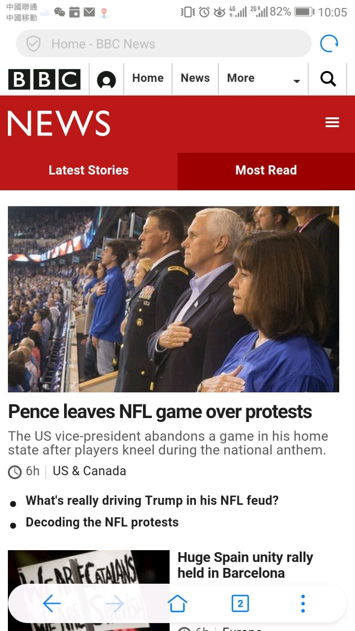The height and width of the screenshot is (631, 355).
Task: Go back with browser back arrow
Action: click(x=52, y=603)
